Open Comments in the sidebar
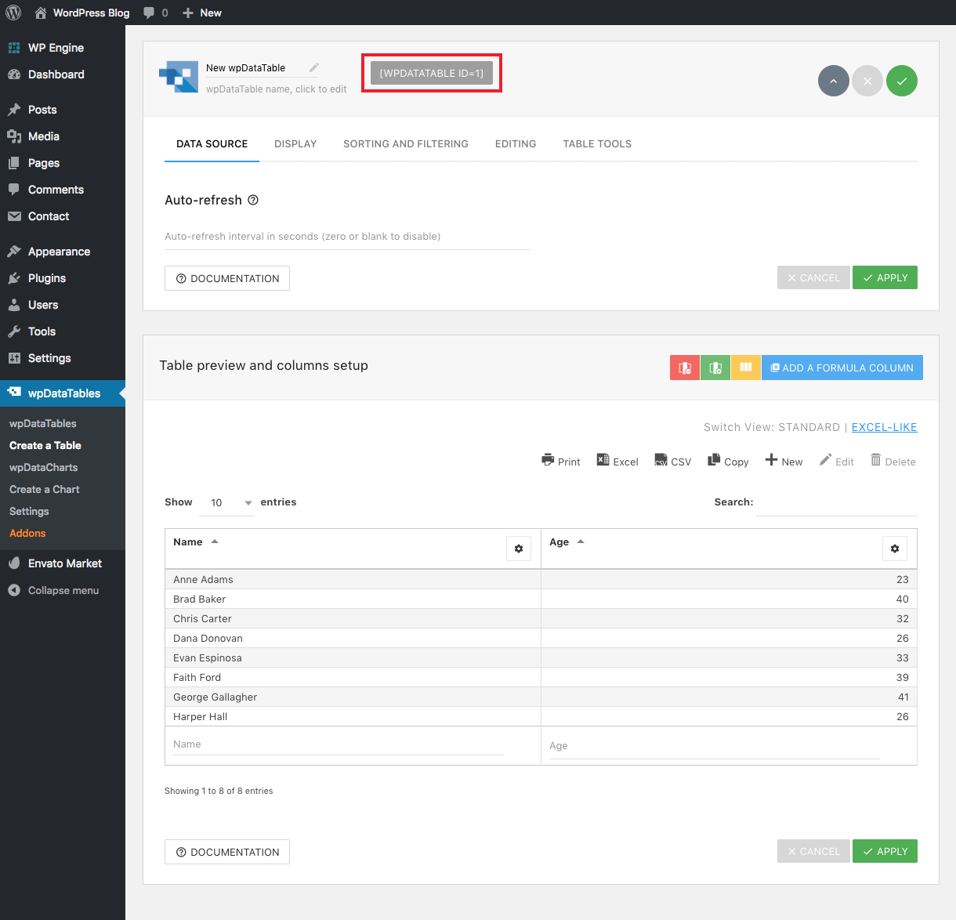 tap(63, 190)
